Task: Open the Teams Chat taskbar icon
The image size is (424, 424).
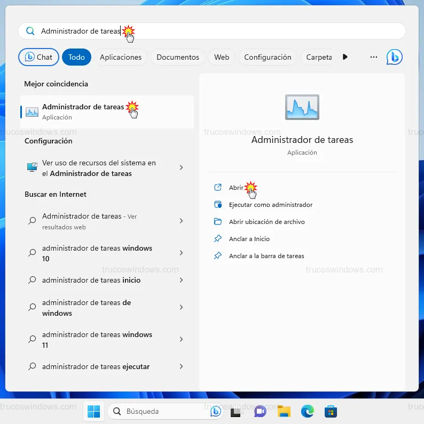Action: 260,411
